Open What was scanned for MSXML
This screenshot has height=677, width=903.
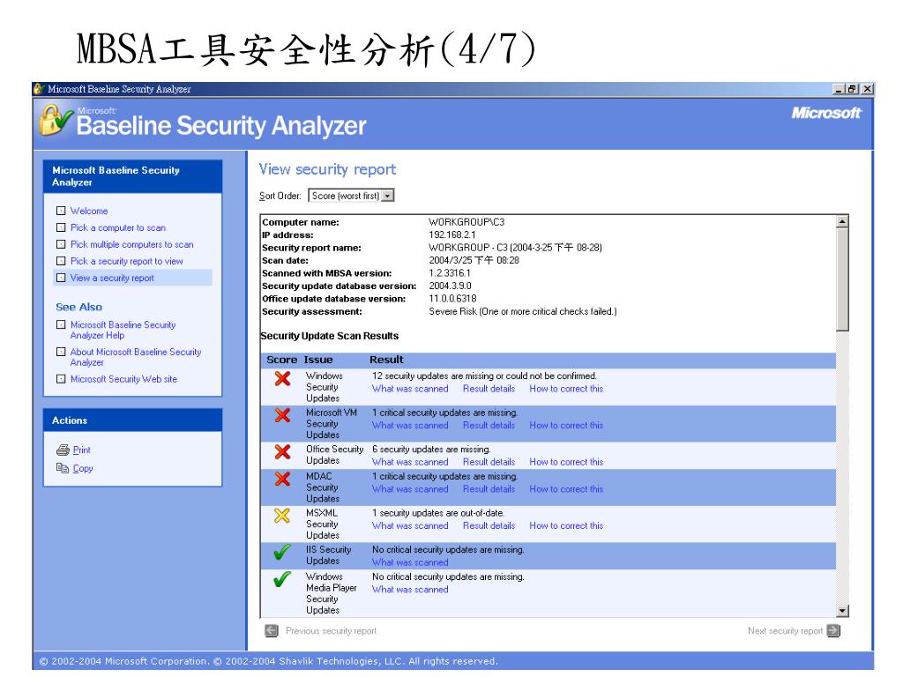click(x=410, y=525)
